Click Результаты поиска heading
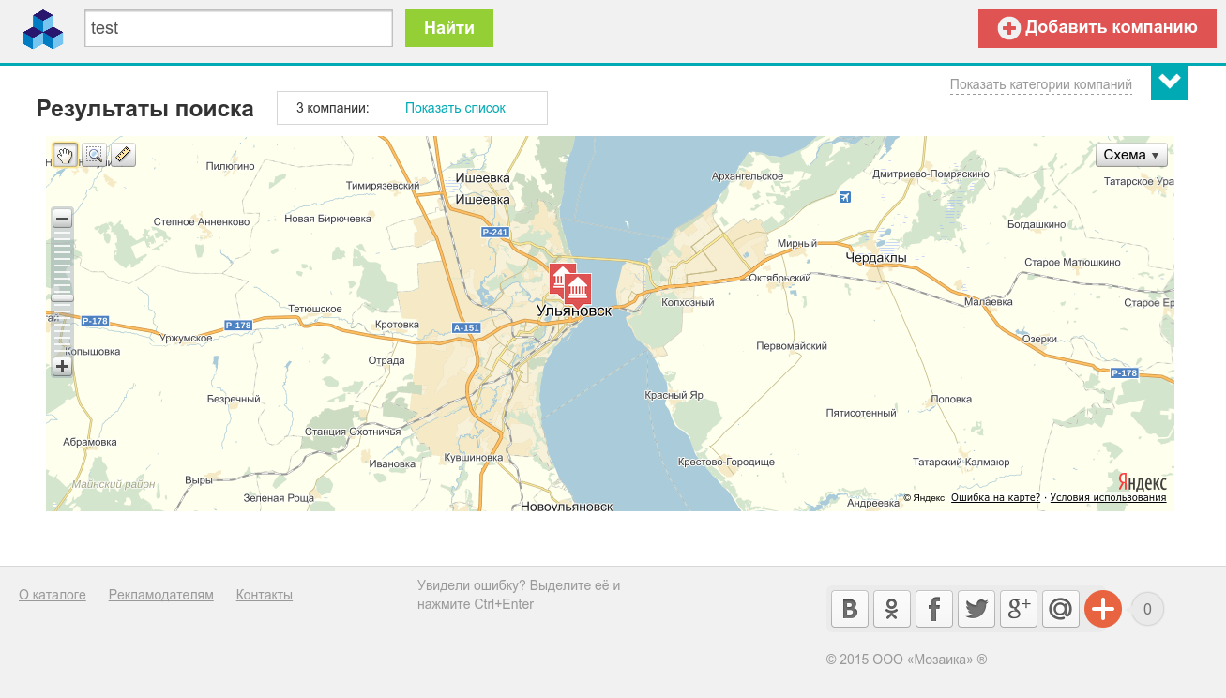 [145, 109]
